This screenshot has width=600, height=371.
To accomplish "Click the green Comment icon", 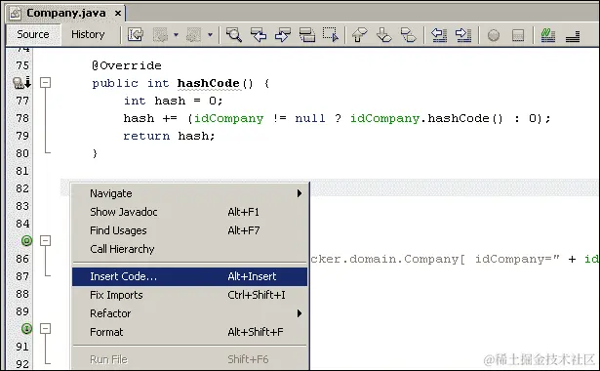I will 547,35.
